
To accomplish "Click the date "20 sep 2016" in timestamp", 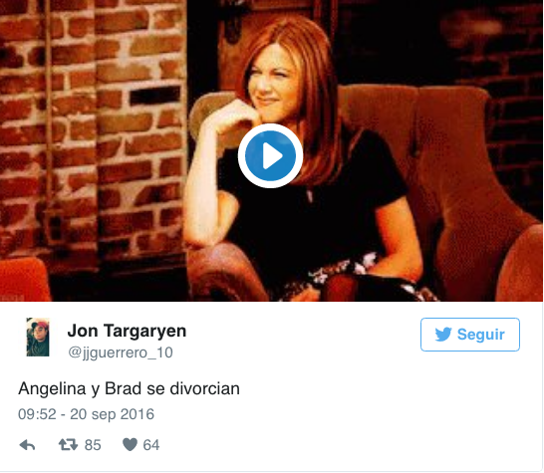I will pos(112,414).
